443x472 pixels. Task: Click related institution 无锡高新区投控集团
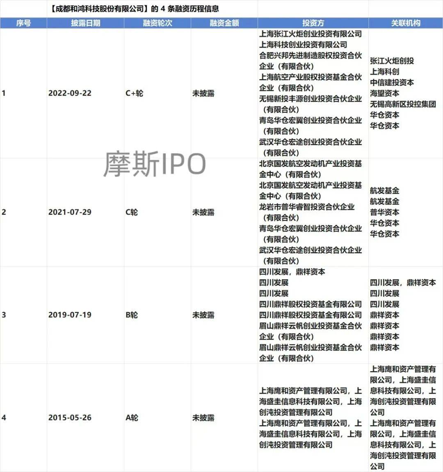[403, 104]
